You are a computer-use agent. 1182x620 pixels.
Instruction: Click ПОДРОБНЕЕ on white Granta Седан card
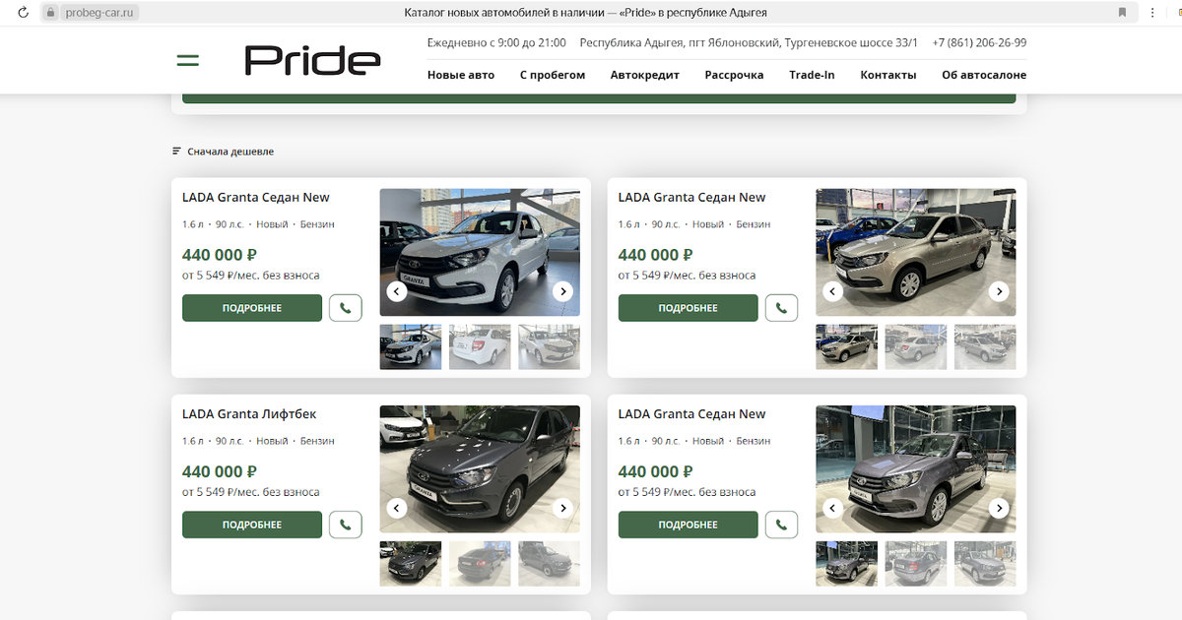click(x=252, y=308)
